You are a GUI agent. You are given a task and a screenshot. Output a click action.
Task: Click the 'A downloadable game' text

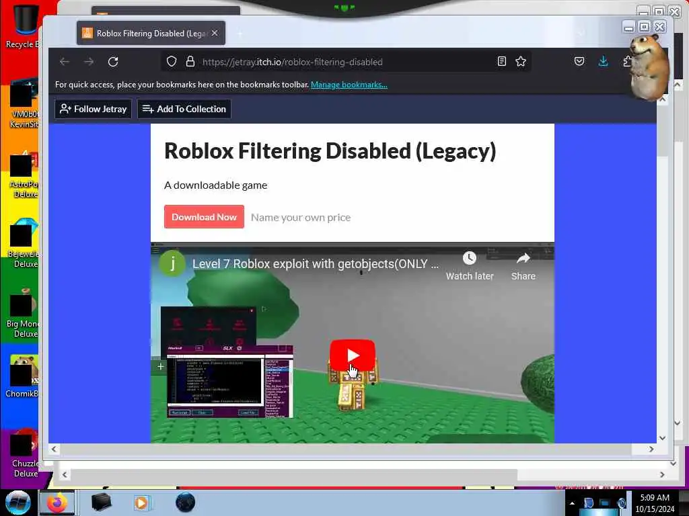(x=215, y=185)
